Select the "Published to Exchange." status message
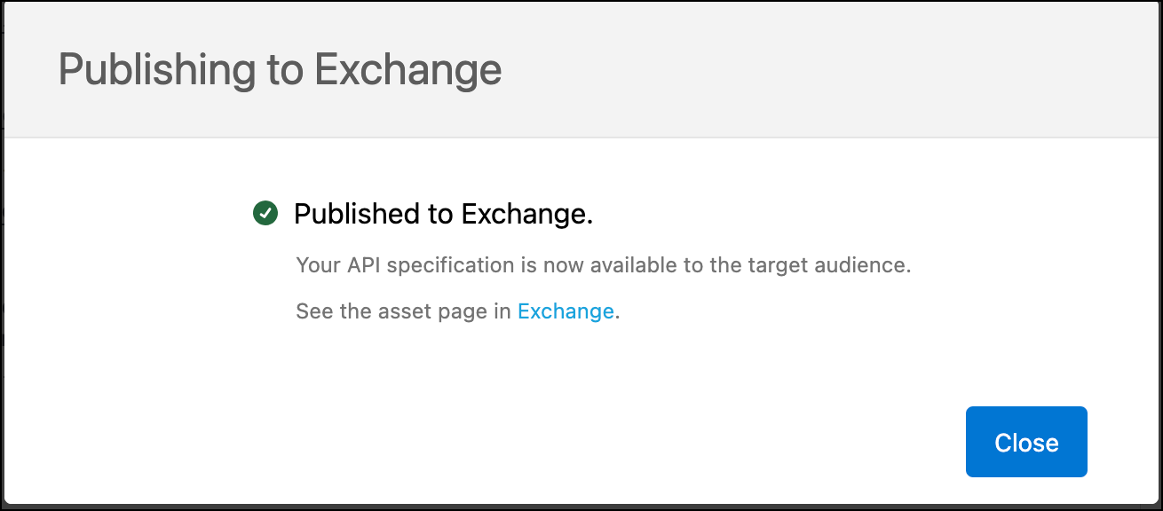The height and width of the screenshot is (511, 1163). pos(443,214)
